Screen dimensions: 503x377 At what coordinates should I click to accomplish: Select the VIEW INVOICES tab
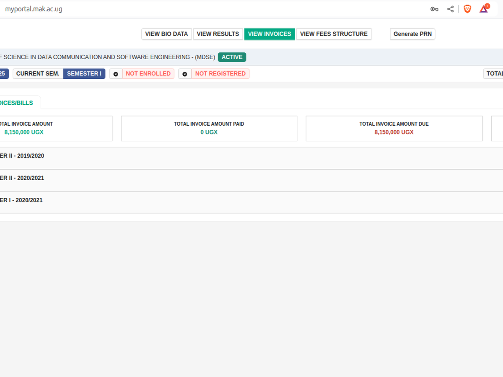point(270,34)
